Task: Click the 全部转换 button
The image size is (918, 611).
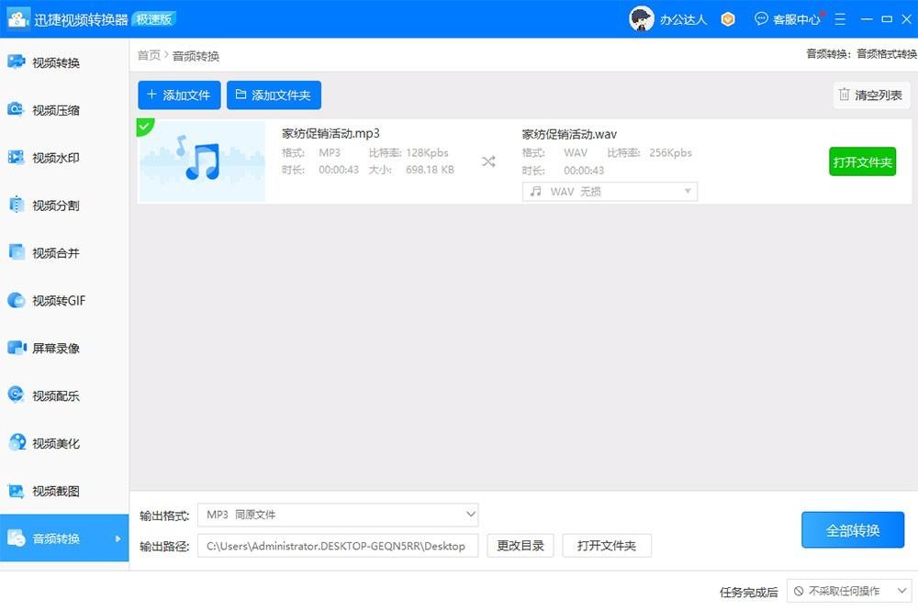Action: coord(853,530)
